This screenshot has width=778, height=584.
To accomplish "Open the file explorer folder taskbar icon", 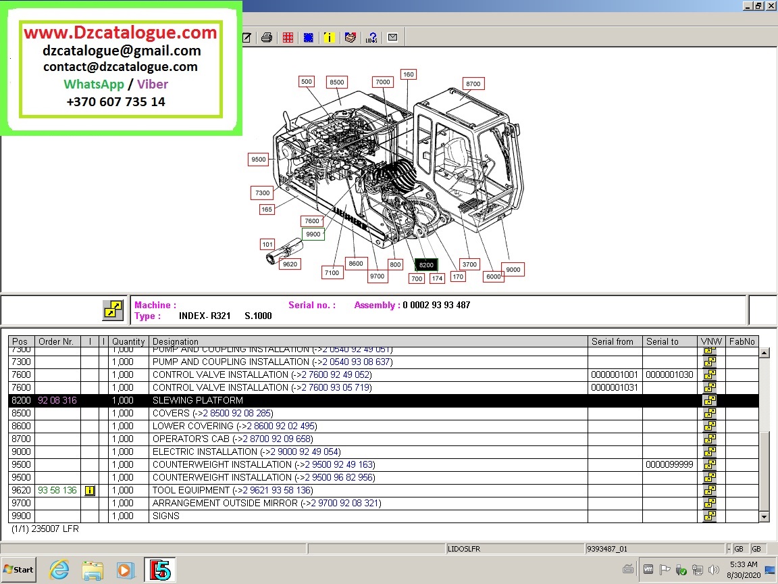I will [x=93, y=570].
